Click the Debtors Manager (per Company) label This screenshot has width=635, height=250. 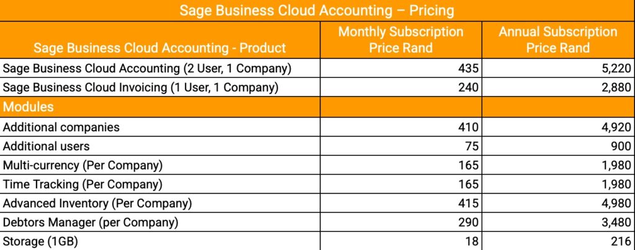91,223
